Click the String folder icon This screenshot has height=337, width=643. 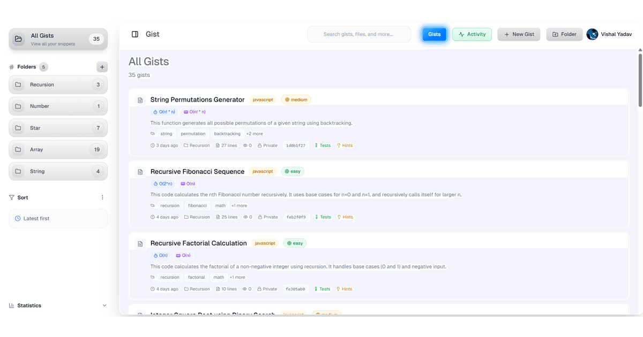click(18, 171)
